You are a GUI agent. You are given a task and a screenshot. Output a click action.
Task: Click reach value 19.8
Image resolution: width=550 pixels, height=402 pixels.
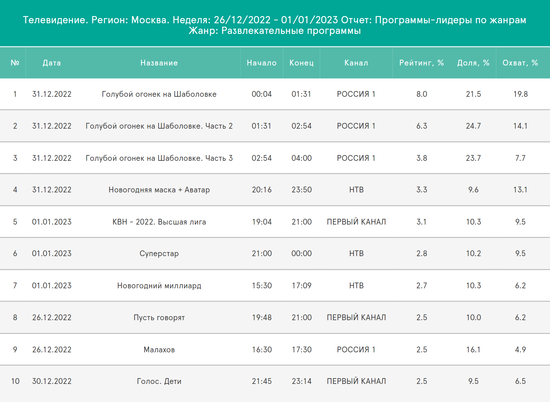520,94
